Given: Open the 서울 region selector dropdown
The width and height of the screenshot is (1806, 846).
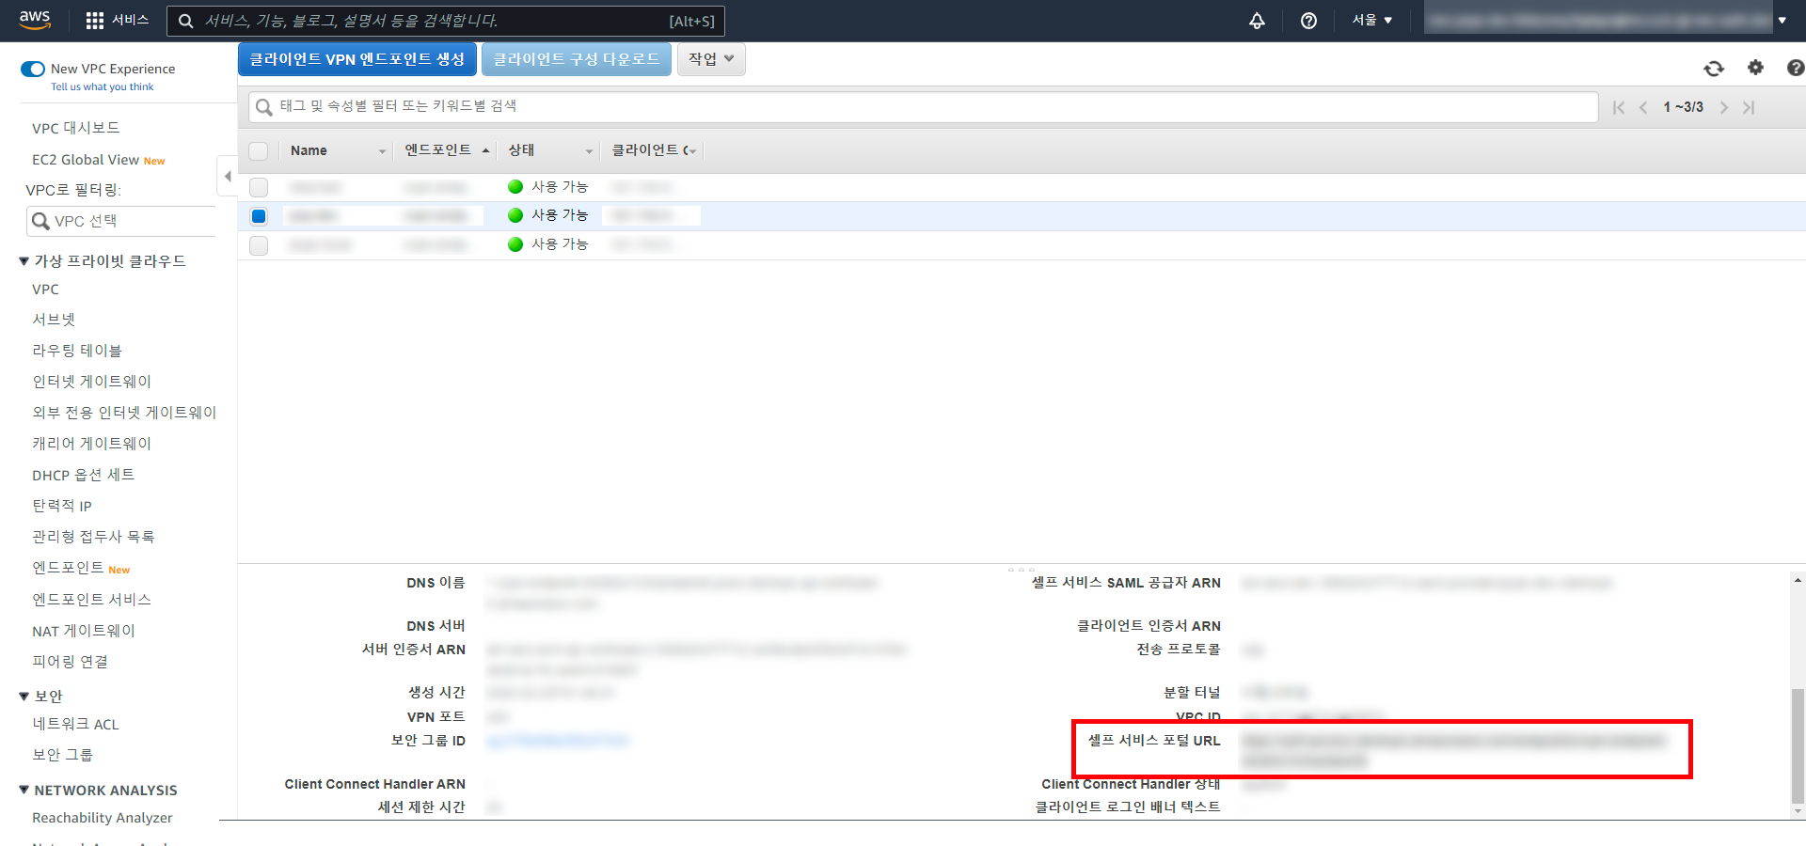Looking at the screenshot, I should point(1371,21).
